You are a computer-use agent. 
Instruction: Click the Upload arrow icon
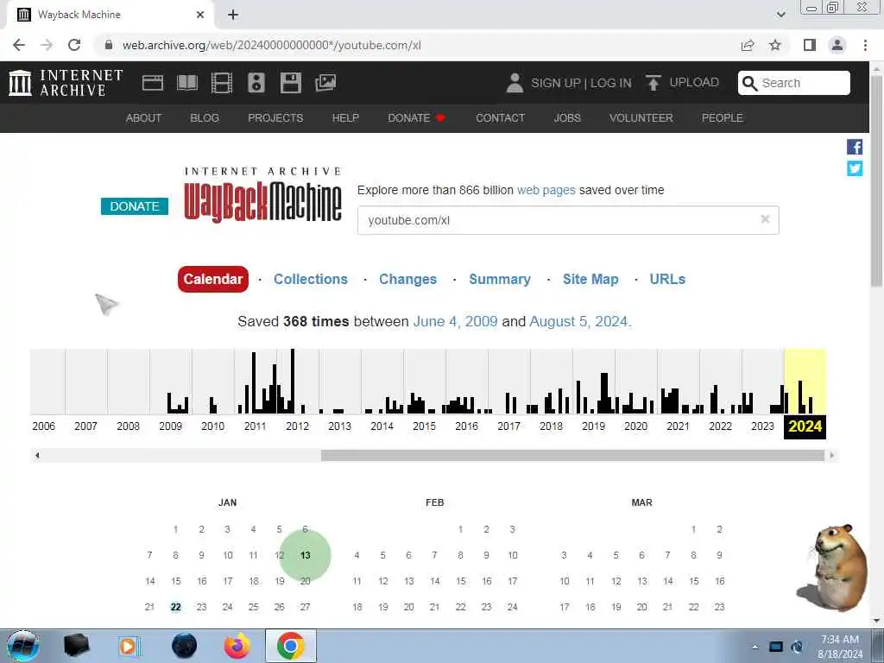point(653,83)
